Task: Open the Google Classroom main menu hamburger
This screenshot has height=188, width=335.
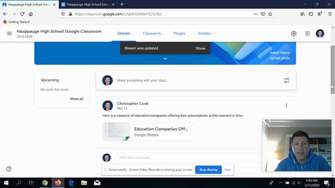Action: click(9, 33)
